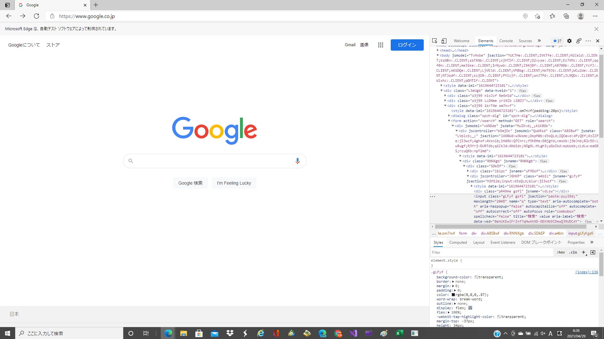Screen dimensions: 604x339
Task: Open the Edge profile avatar
Action: click(581, 16)
